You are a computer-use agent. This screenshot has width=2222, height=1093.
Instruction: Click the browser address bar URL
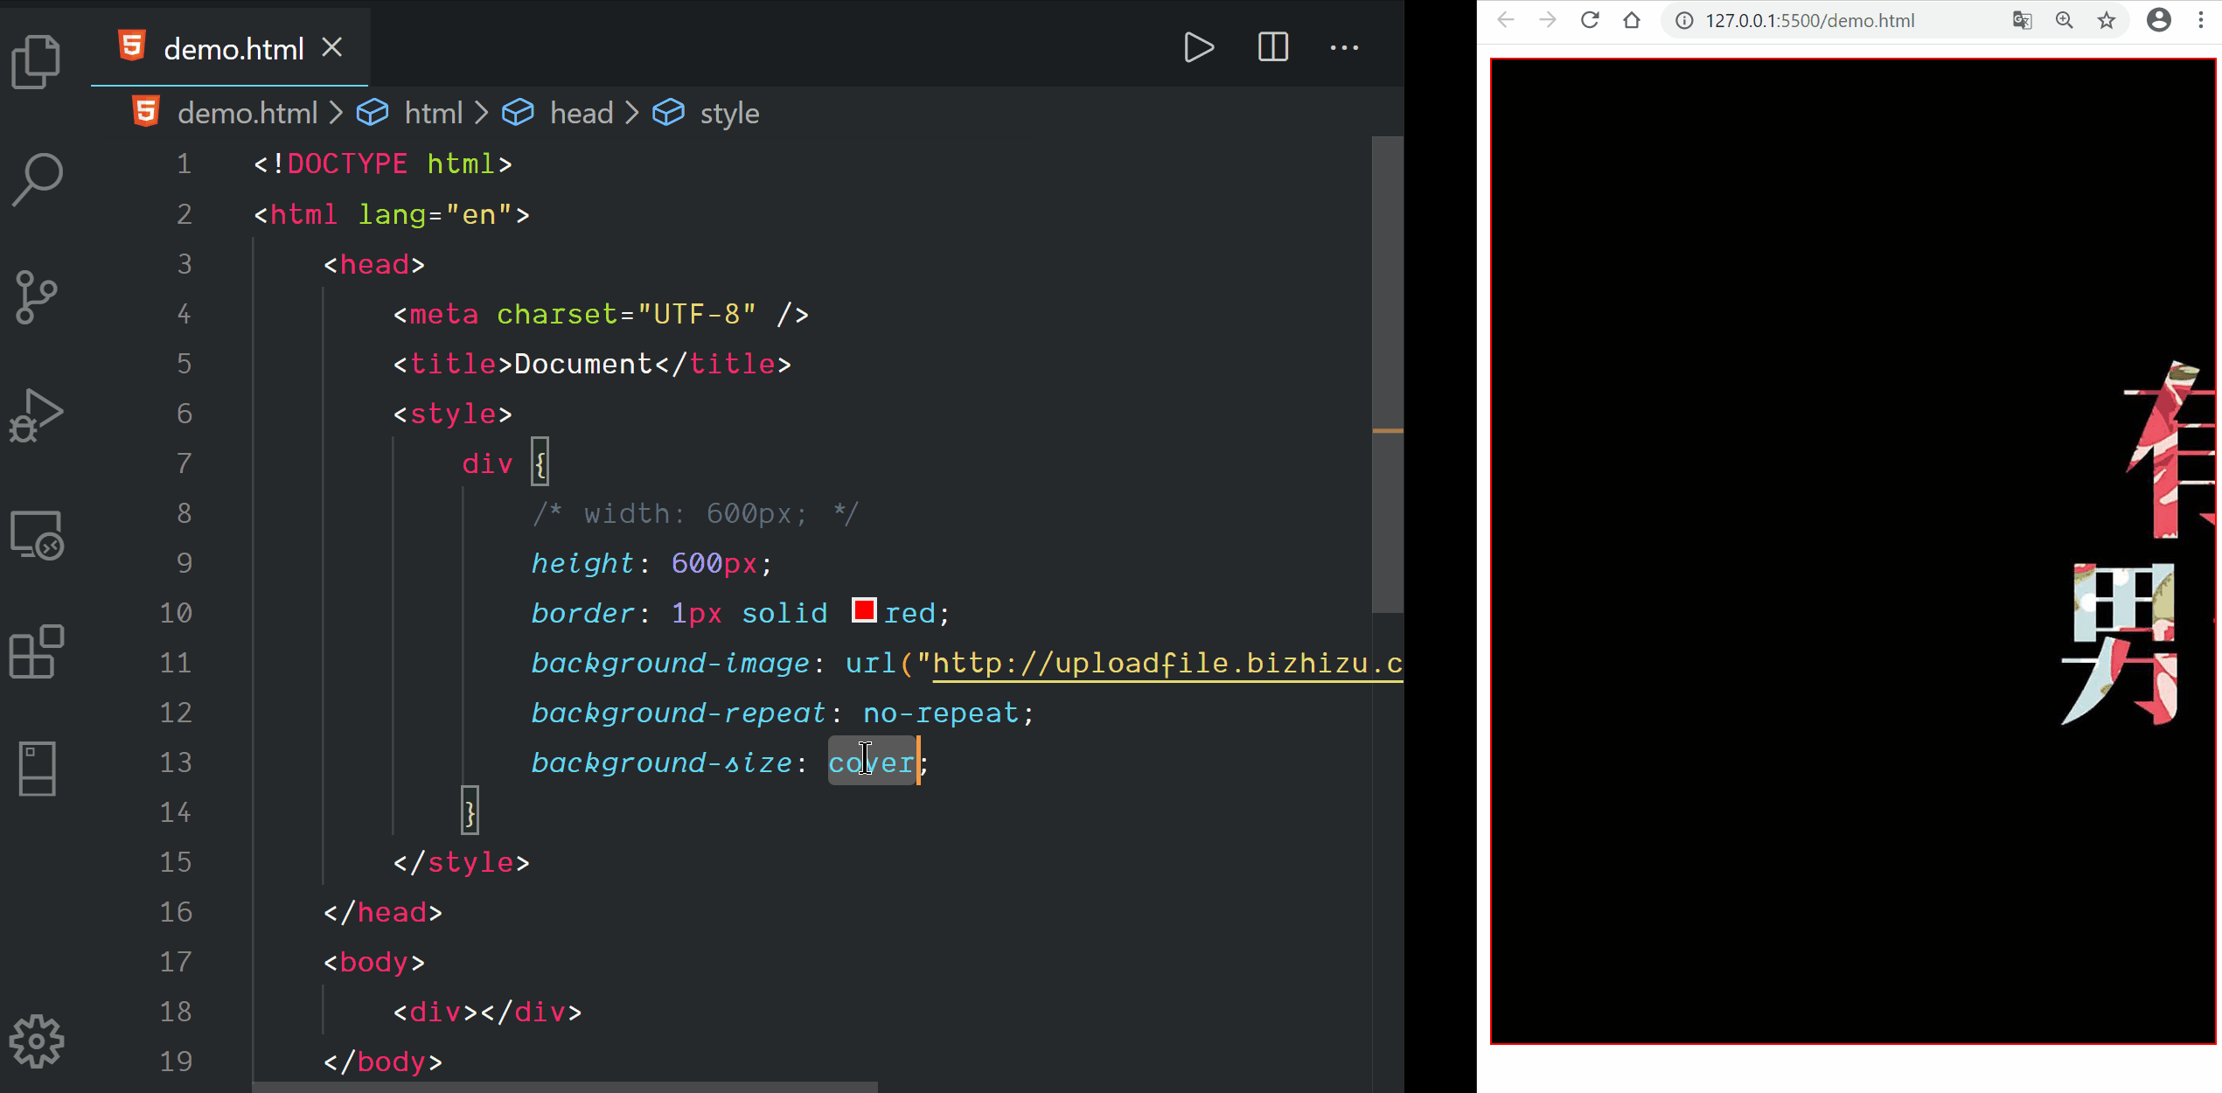pos(1809,20)
